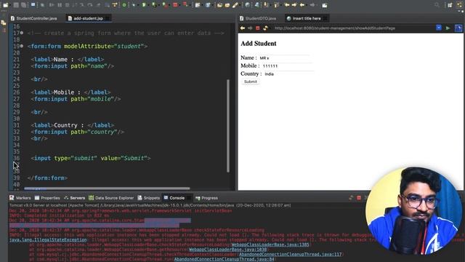Viewport: 465px width, 262px height.
Task: Click the Java EE perspective icon
Action: coord(459,5)
